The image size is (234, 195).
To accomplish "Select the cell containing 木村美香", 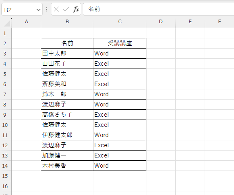I will 67,166.
